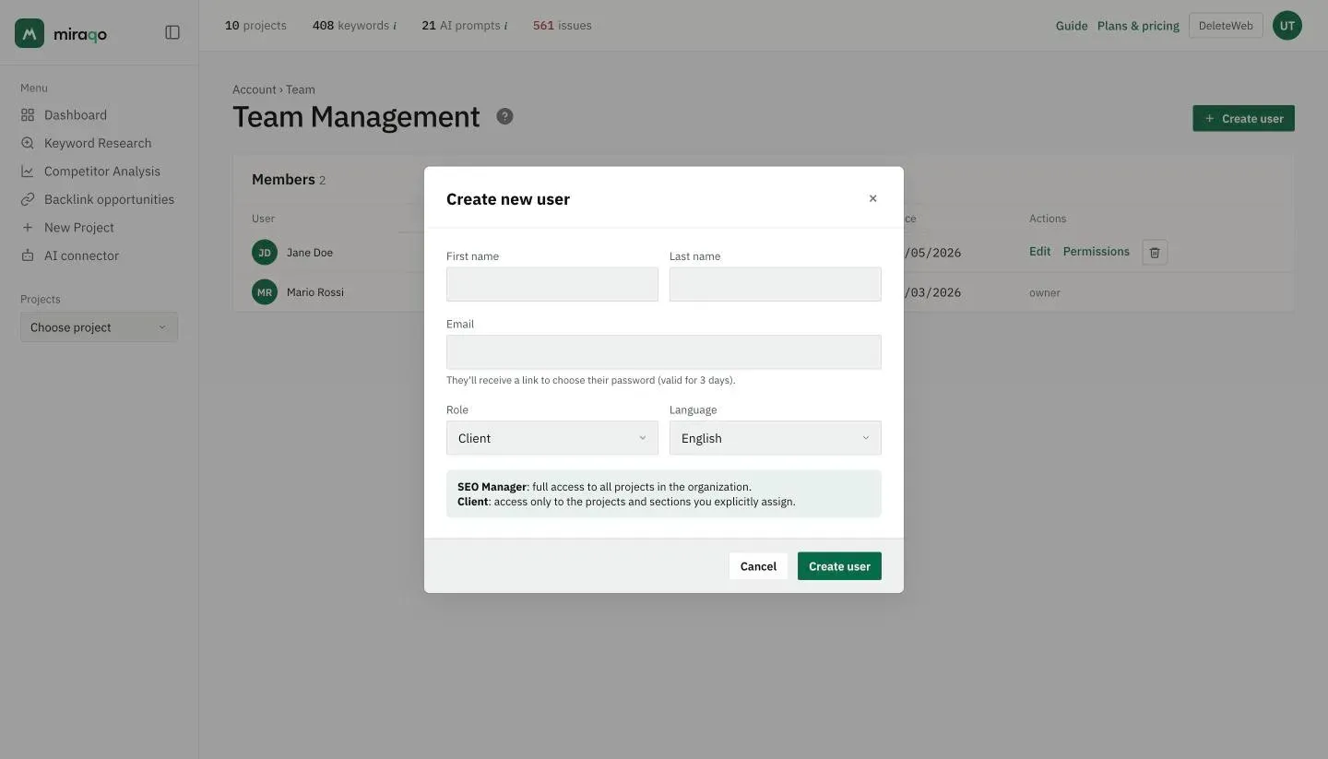Open Backlink opportunities in the sidebar
The height and width of the screenshot is (759, 1328).
coord(109,199)
